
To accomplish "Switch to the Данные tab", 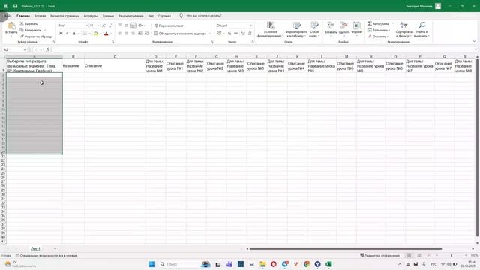I will coord(108,16).
